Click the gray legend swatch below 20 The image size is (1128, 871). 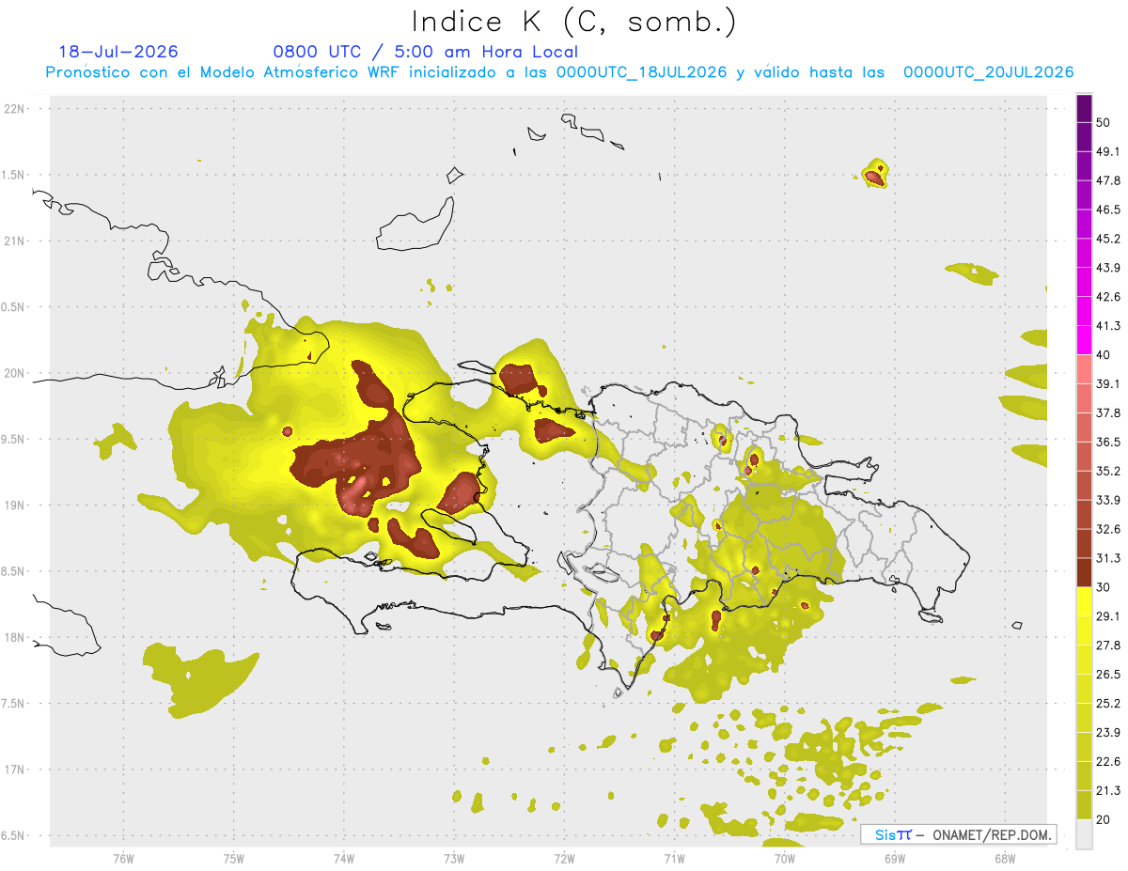point(1085,833)
